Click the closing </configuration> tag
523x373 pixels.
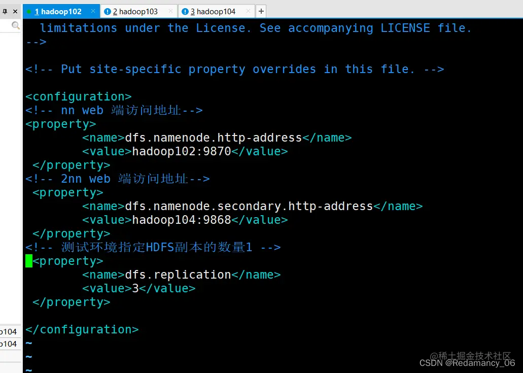coord(82,330)
